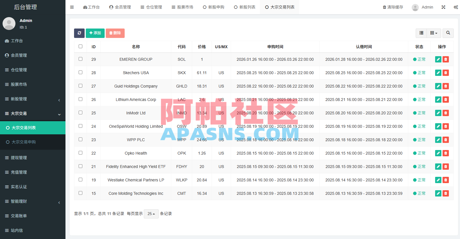
Task: Check the box for row ID 29
Action: (80, 59)
